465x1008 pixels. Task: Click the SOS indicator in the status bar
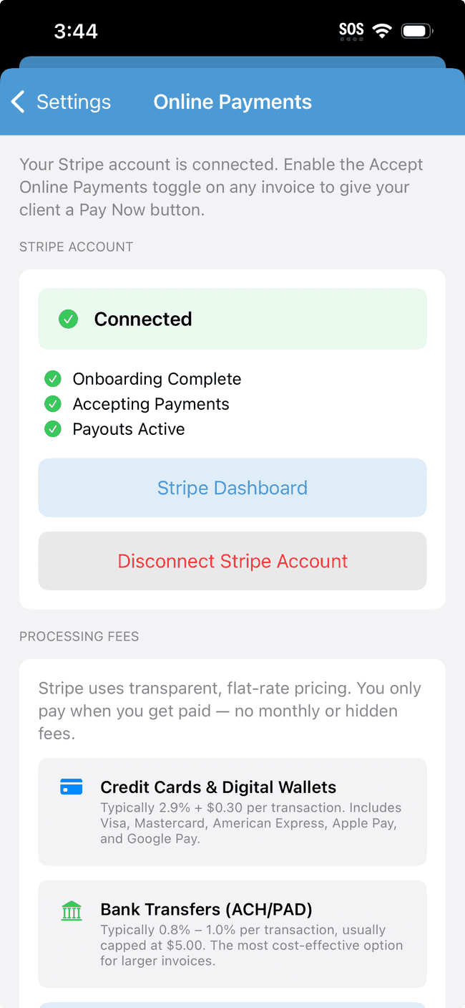coord(351,30)
